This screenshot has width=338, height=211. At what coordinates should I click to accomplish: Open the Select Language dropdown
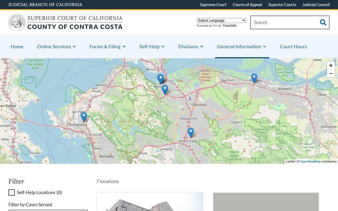click(x=221, y=20)
